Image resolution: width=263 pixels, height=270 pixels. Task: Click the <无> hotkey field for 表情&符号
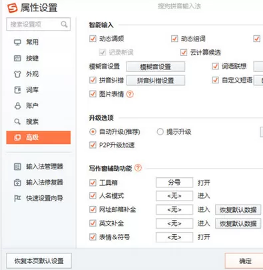174,237
